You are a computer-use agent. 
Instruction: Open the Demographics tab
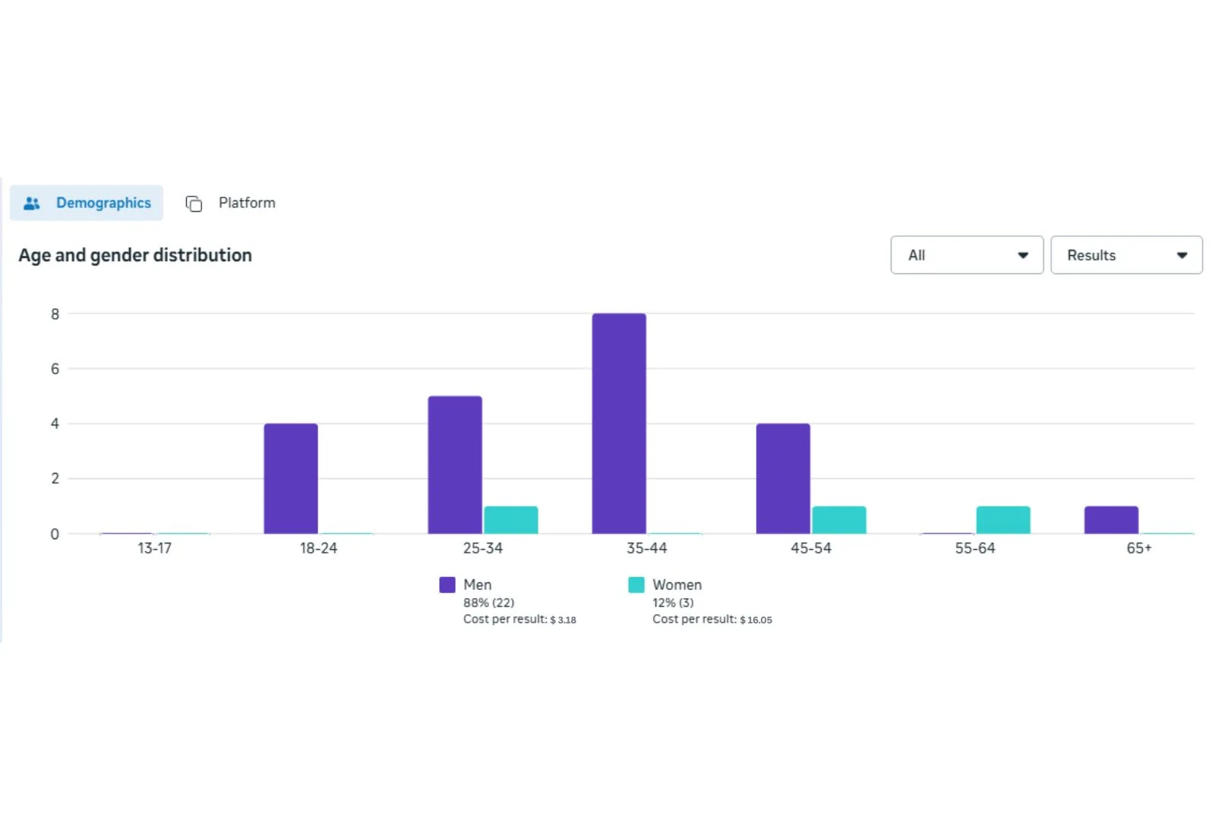(87, 203)
